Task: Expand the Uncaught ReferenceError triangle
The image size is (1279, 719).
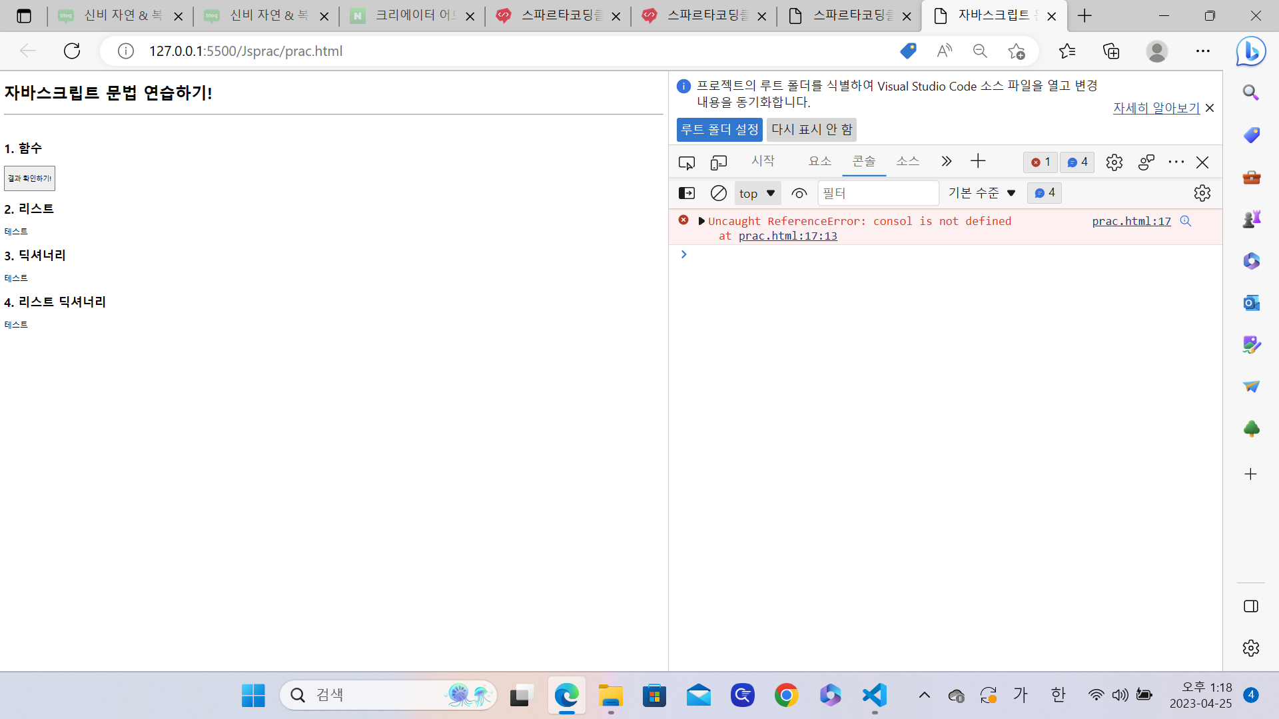Action: point(701,221)
